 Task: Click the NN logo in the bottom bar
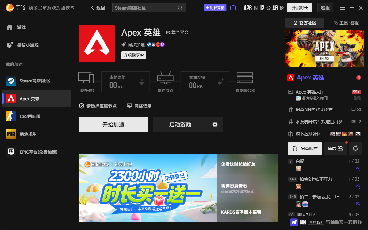pos(294,222)
